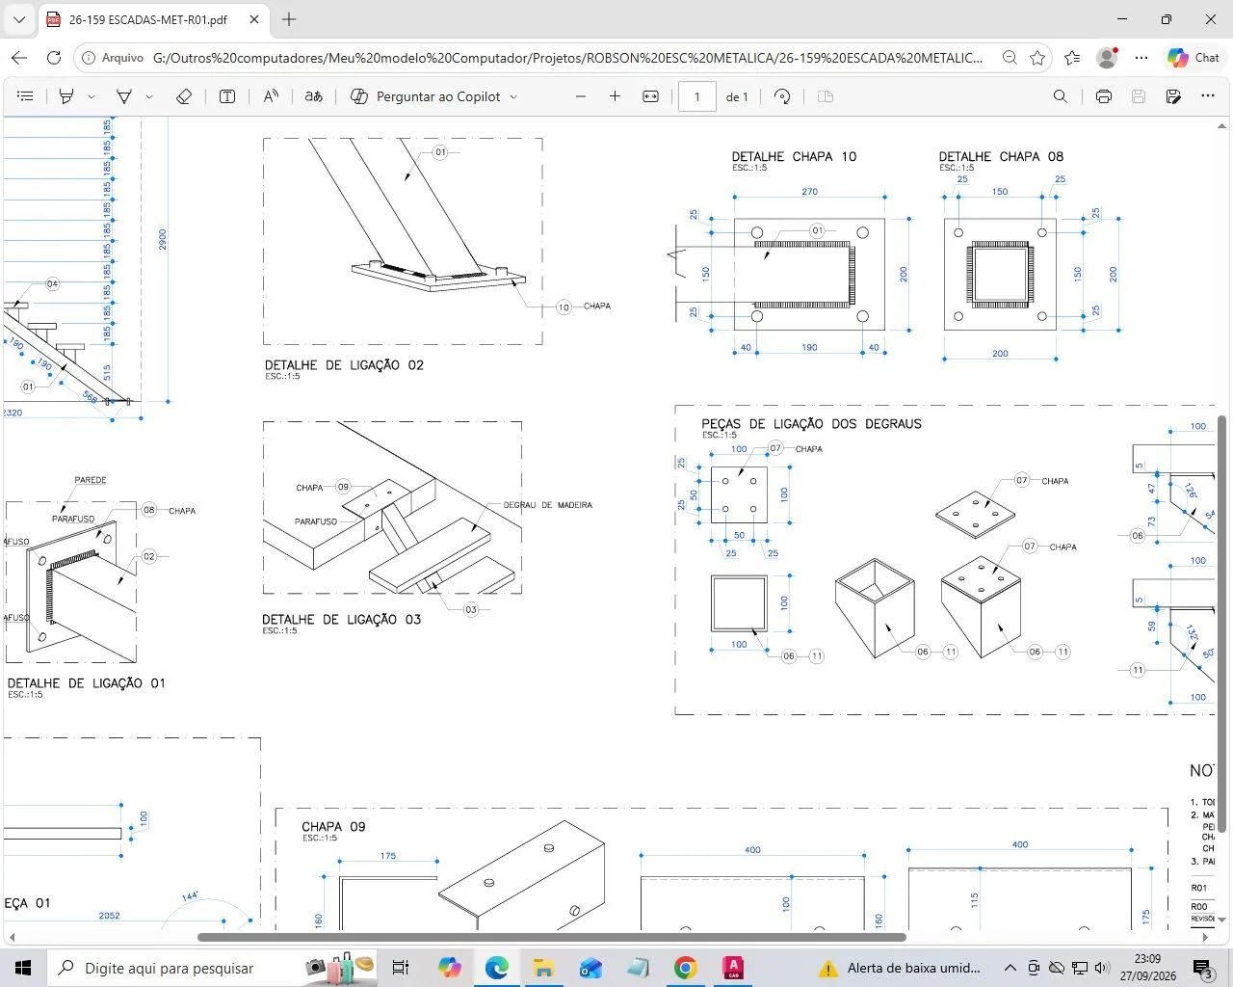Click the page number input field

coord(697,96)
